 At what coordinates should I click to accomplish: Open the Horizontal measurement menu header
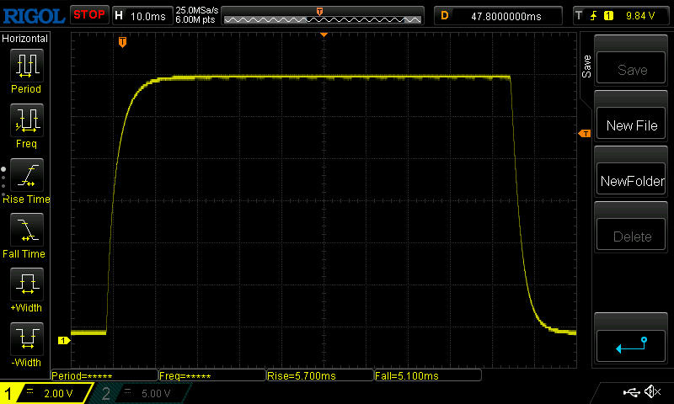pos(24,39)
